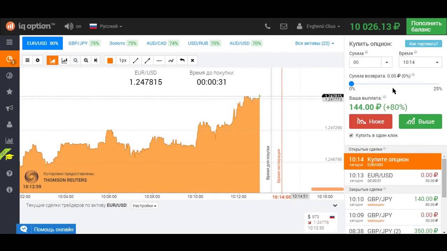
Task: Select the 10:14 Купите опцион deal row
Action: coord(393,161)
